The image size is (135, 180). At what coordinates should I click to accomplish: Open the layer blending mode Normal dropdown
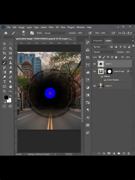tap(104, 52)
